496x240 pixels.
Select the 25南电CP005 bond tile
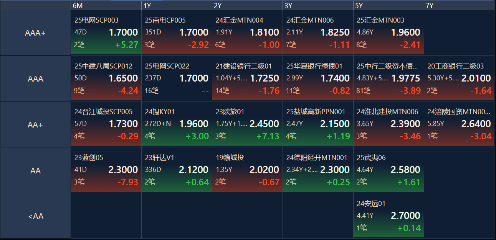[x=177, y=33]
